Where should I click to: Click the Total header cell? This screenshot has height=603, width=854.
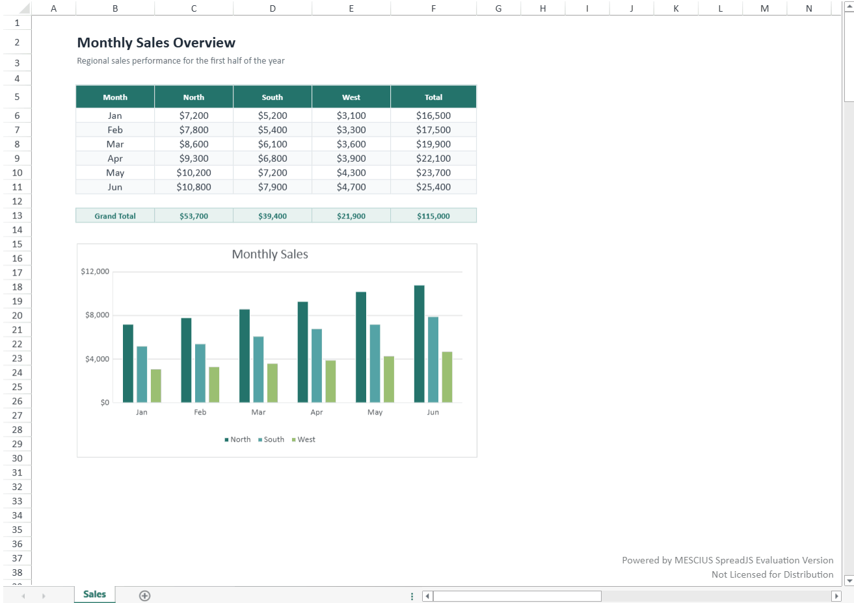(x=433, y=97)
